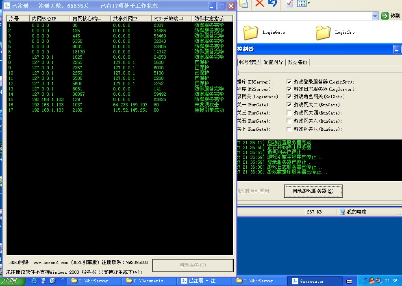Image resolution: width=402 pixels, height=286 pixels.
Task: Toggle the LogServer game log server checkbox
Action: [289, 89]
